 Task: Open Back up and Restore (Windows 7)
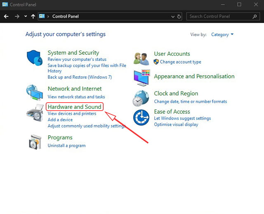[x=80, y=77]
